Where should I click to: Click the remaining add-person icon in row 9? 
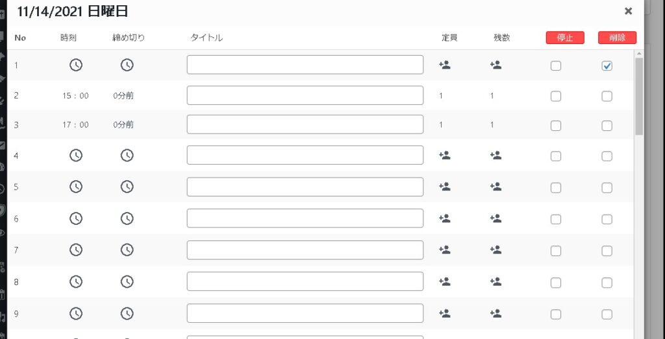pyautogui.click(x=496, y=313)
